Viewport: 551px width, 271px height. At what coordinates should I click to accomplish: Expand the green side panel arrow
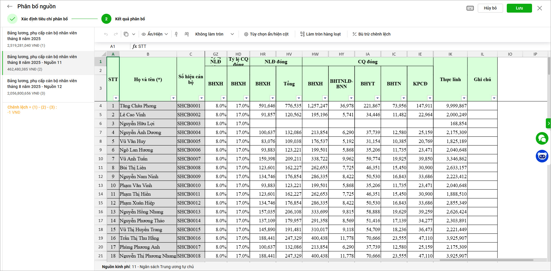(x=548, y=123)
